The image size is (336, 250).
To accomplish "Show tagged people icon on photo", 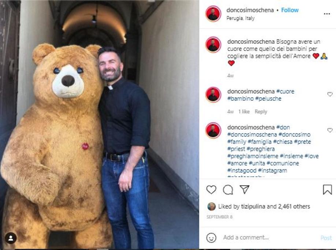I will click(x=11, y=238).
